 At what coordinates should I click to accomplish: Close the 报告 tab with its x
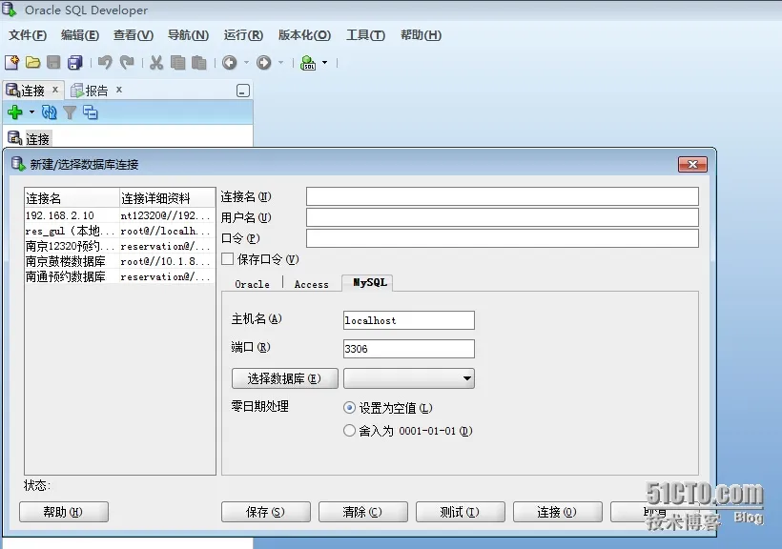point(118,90)
